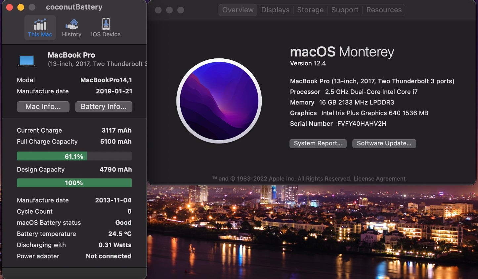Click the hand-holding-clock History icon

71,24
